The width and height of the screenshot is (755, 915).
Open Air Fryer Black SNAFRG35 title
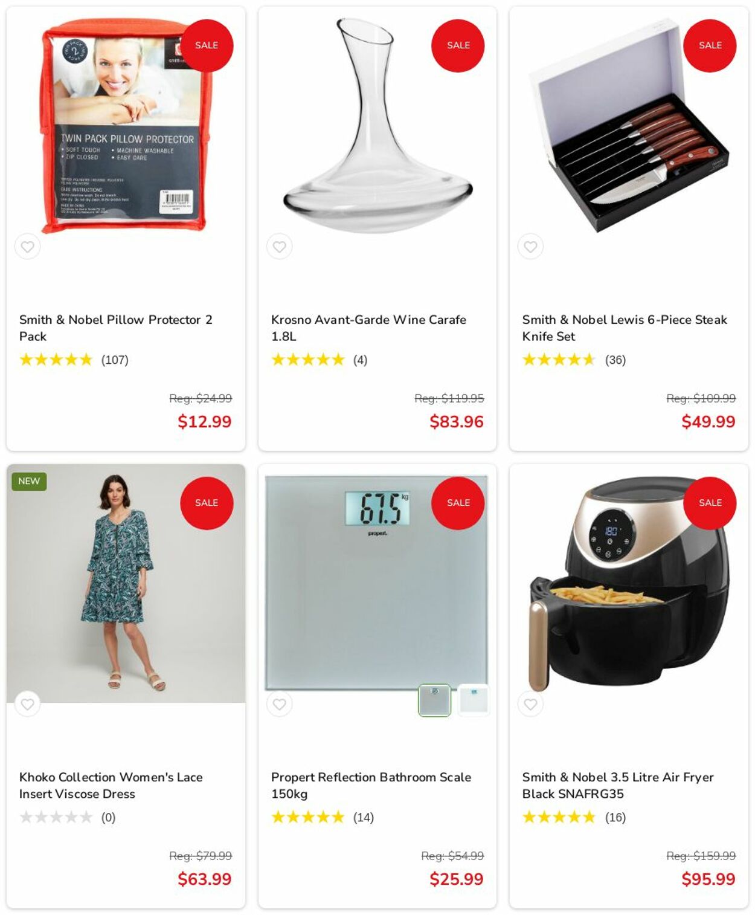coord(618,785)
